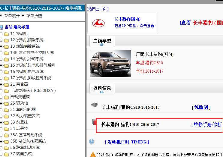Open the 发动机正时 TIMING link
Image resolution: width=223 pixels, height=157 pixels.
point(127,142)
